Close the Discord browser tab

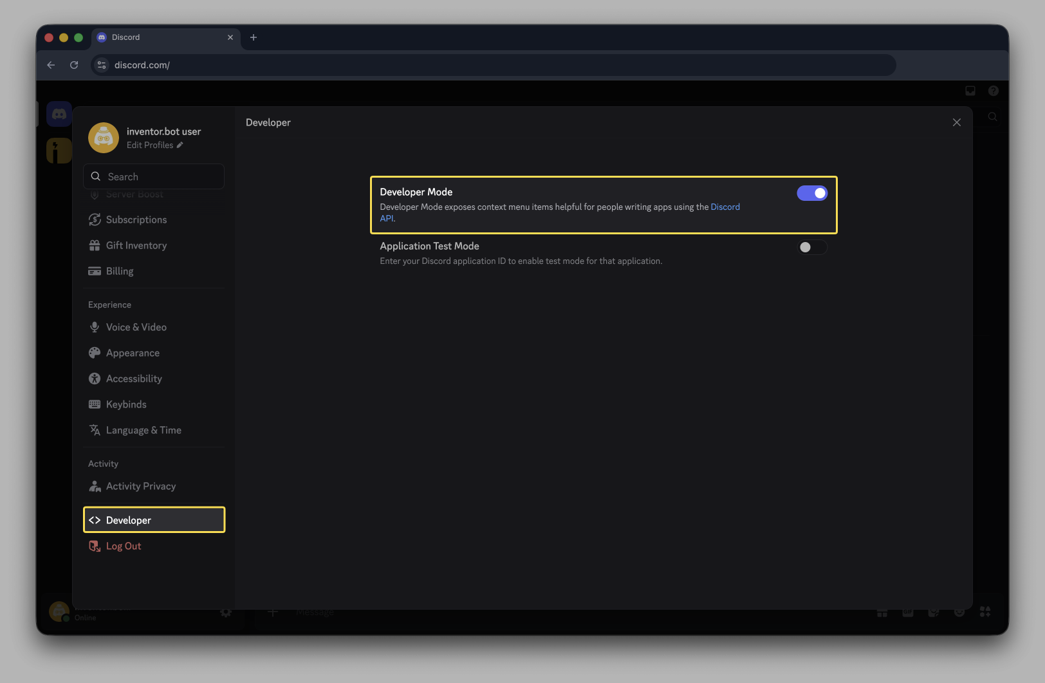click(x=230, y=37)
